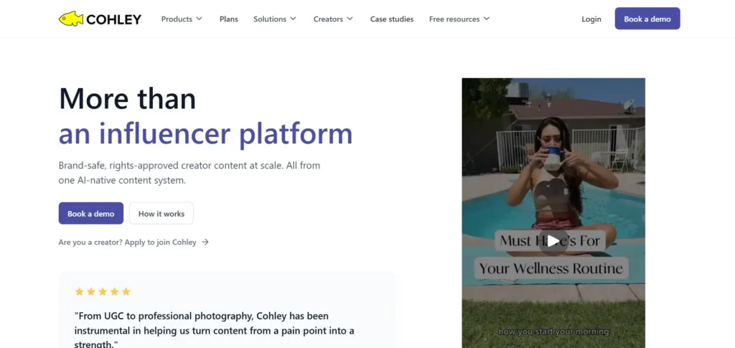Image resolution: width=735 pixels, height=348 pixels.
Task: Open the Solutions menu
Action: coord(275,19)
